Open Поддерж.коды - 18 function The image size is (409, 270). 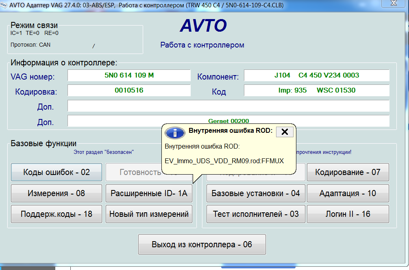pos(56,214)
